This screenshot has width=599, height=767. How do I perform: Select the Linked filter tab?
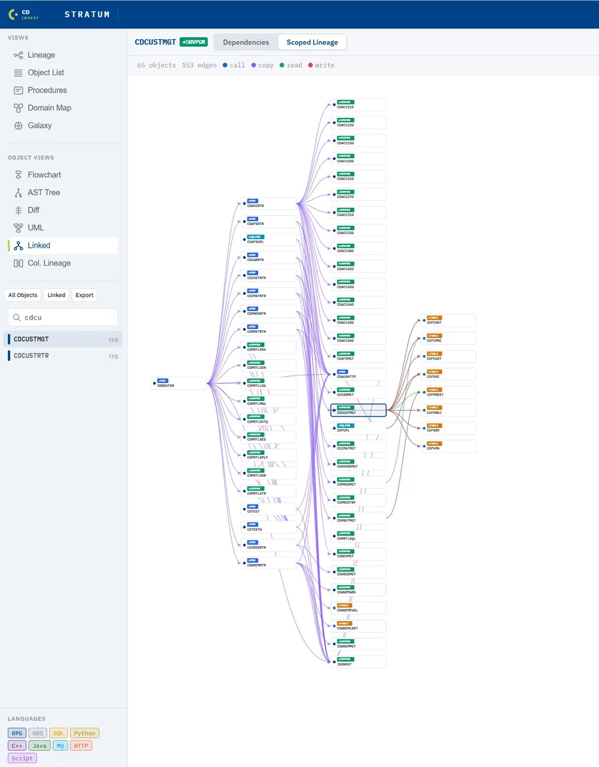coord(56,295)
